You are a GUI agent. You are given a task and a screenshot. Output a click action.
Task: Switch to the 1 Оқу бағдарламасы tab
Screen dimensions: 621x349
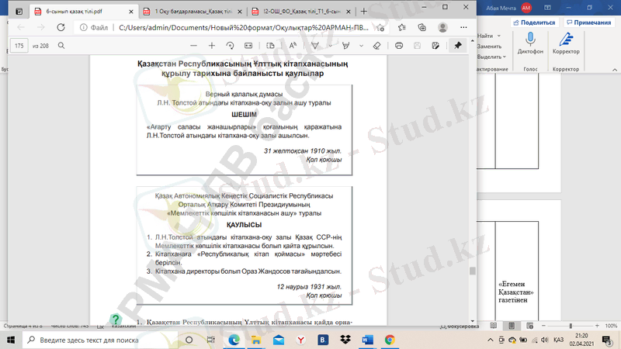[189, 11]
